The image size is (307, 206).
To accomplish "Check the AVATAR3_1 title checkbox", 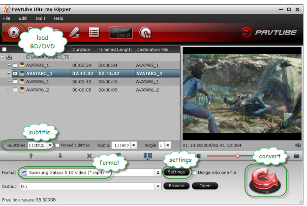I will point(15,65).
